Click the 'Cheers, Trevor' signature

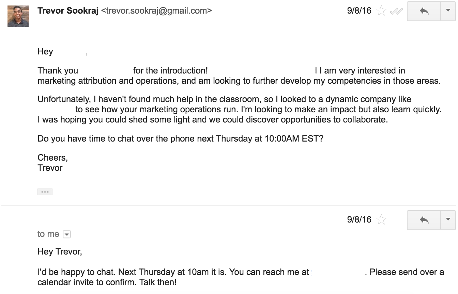pyautogui.click(x=52, y=163)
